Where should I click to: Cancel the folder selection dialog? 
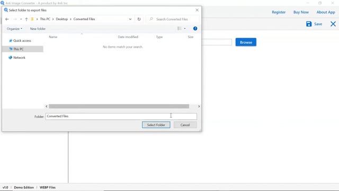tap(185, 125)
